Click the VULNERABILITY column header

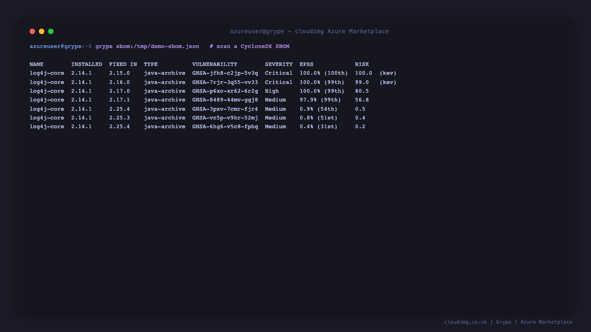(215, 65)
